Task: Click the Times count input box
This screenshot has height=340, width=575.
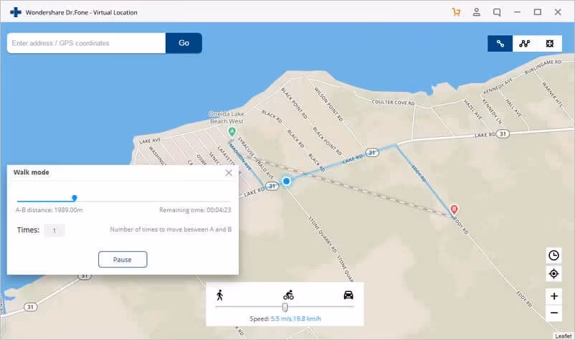Action: pos(54,230)
